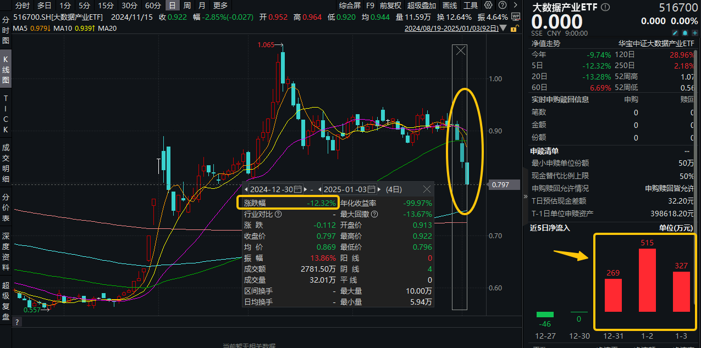Click the F9 button in the toolbar
The image size is (701, 348).
[370, 5]
